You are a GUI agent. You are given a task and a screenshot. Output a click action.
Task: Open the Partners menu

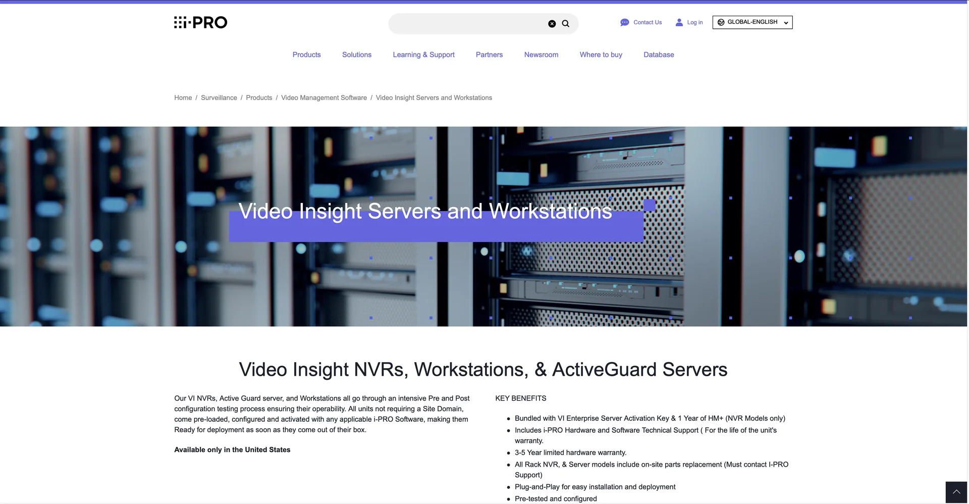489,55
